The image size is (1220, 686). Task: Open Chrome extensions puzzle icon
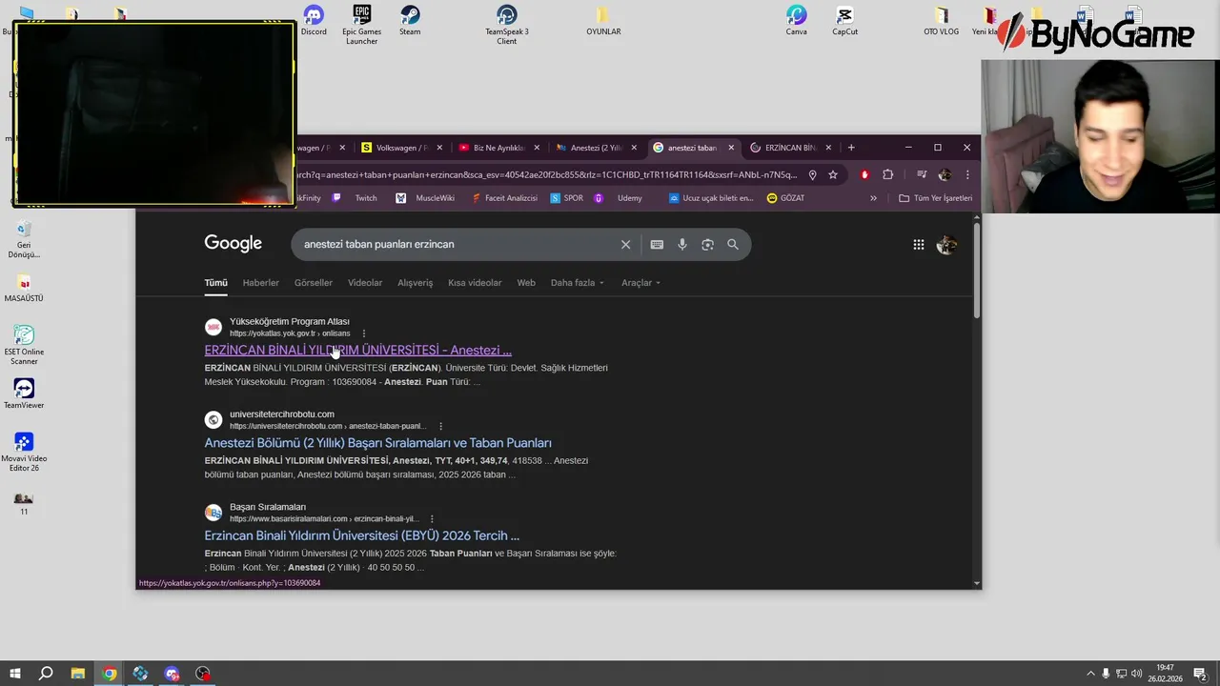click(x=887, y=174)
